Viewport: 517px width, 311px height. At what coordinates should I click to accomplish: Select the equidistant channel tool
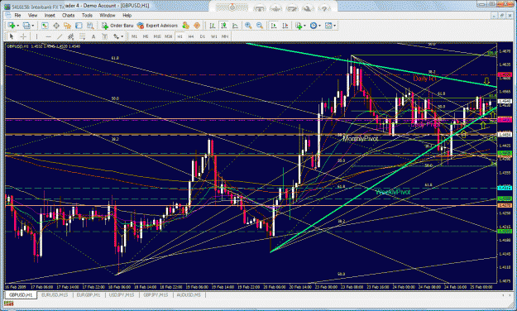70,36
